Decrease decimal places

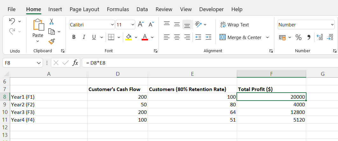330,37
